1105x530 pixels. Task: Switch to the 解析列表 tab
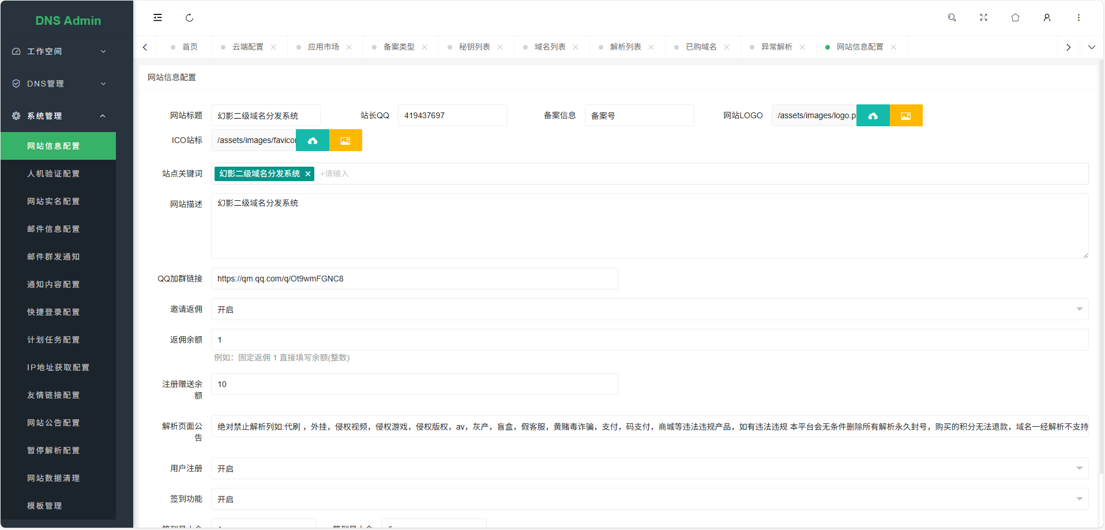coord(625,47)
